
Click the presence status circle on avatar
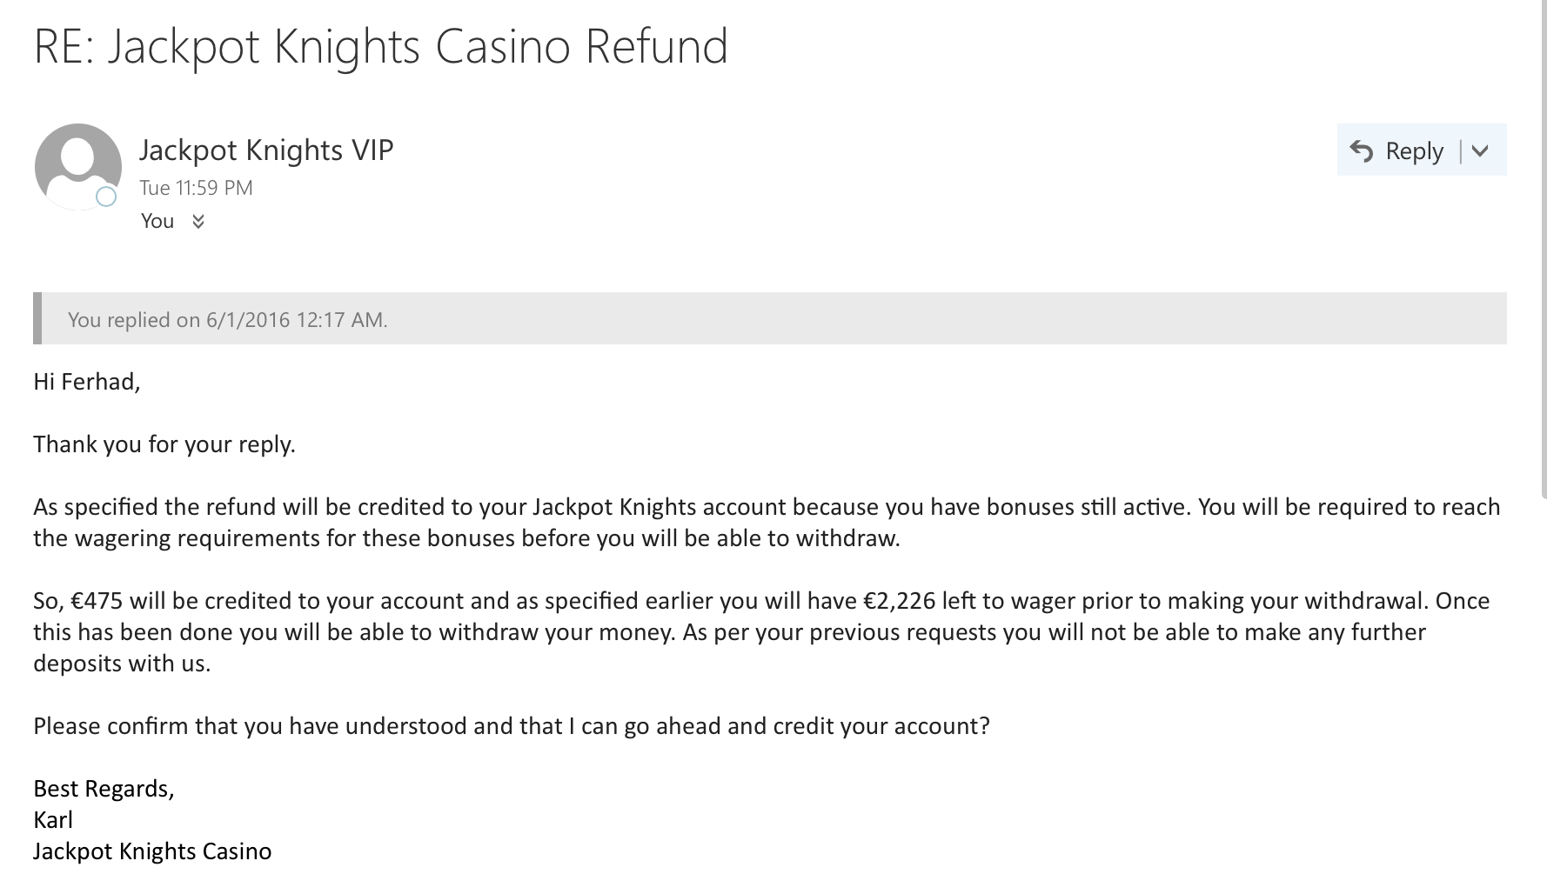106,197
